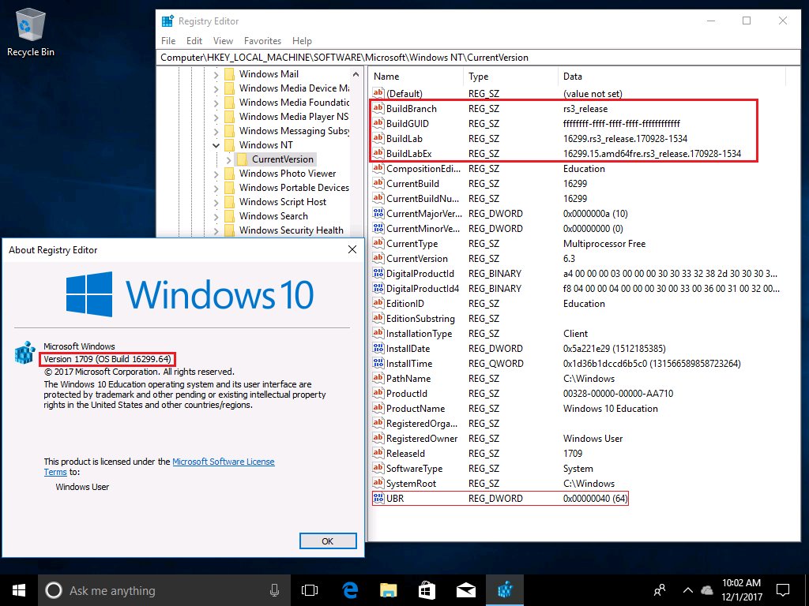Open the Favorites menu

point(262,41)
